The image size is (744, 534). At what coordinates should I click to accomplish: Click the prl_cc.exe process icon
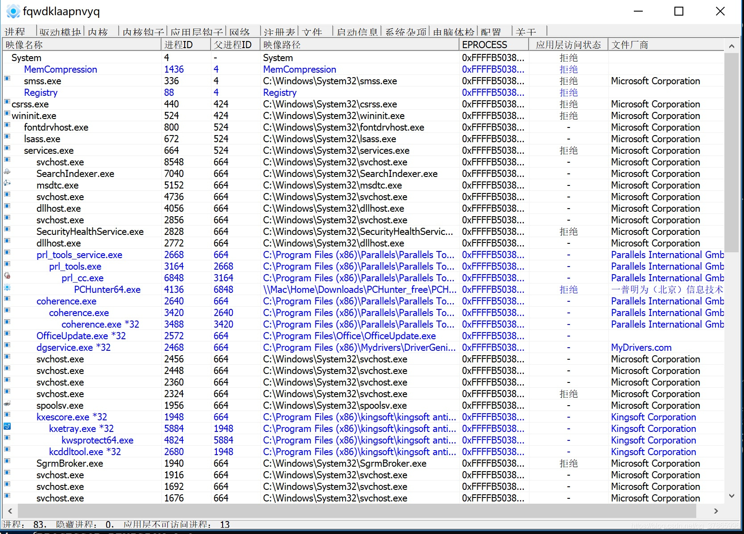coord(7,275)
